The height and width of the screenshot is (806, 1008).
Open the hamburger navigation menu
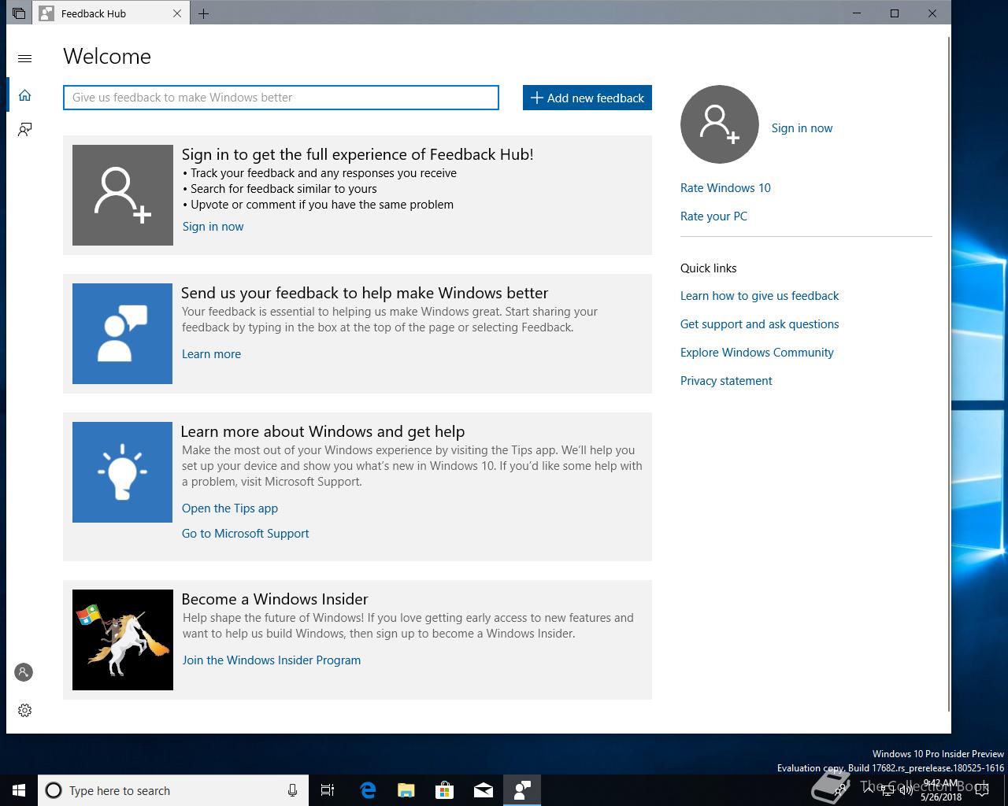[x=24, y=58]
